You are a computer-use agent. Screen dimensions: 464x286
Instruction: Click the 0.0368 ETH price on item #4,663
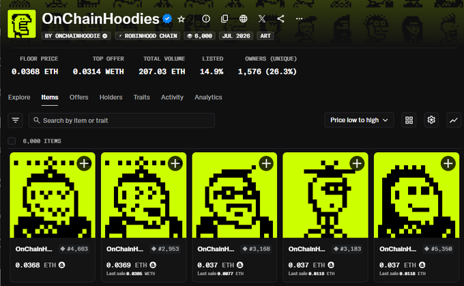[x=35, y=265]
